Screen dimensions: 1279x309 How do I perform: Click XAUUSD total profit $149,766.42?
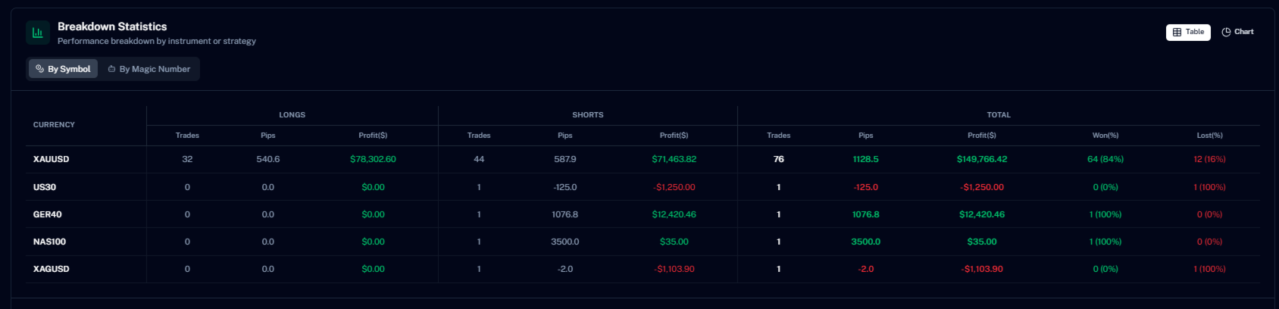pos(982,159)
